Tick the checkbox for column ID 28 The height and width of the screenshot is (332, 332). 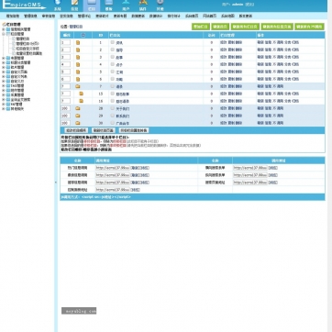[113, 108]
